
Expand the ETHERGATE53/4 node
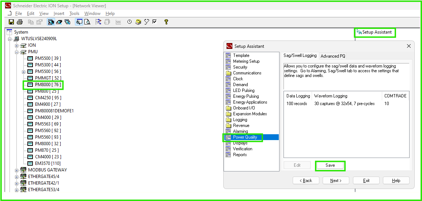pyautogui.click(x=17, y=190)
